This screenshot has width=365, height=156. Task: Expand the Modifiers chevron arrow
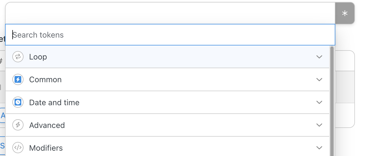tap(319, 148)
